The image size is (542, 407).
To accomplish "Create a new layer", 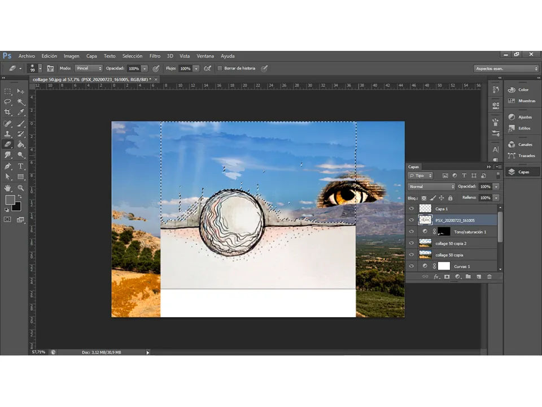I will click(x=479, y=276).
